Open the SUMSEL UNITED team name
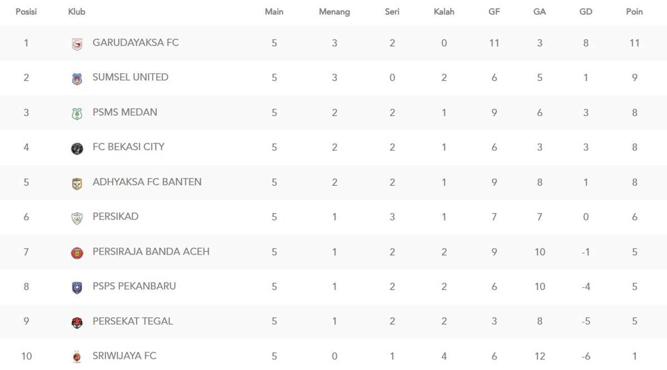667x370 pixels. 131,77
